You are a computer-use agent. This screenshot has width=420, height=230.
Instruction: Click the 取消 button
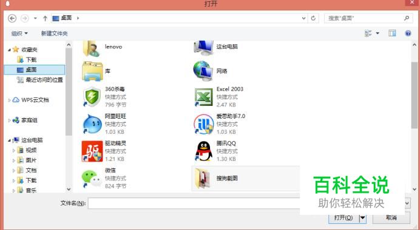pos(391,218)
